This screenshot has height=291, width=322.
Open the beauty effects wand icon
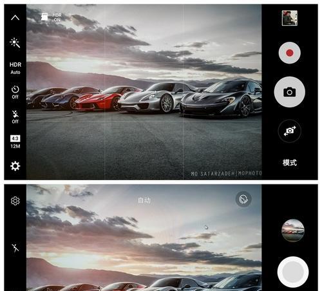coord(15,42)
